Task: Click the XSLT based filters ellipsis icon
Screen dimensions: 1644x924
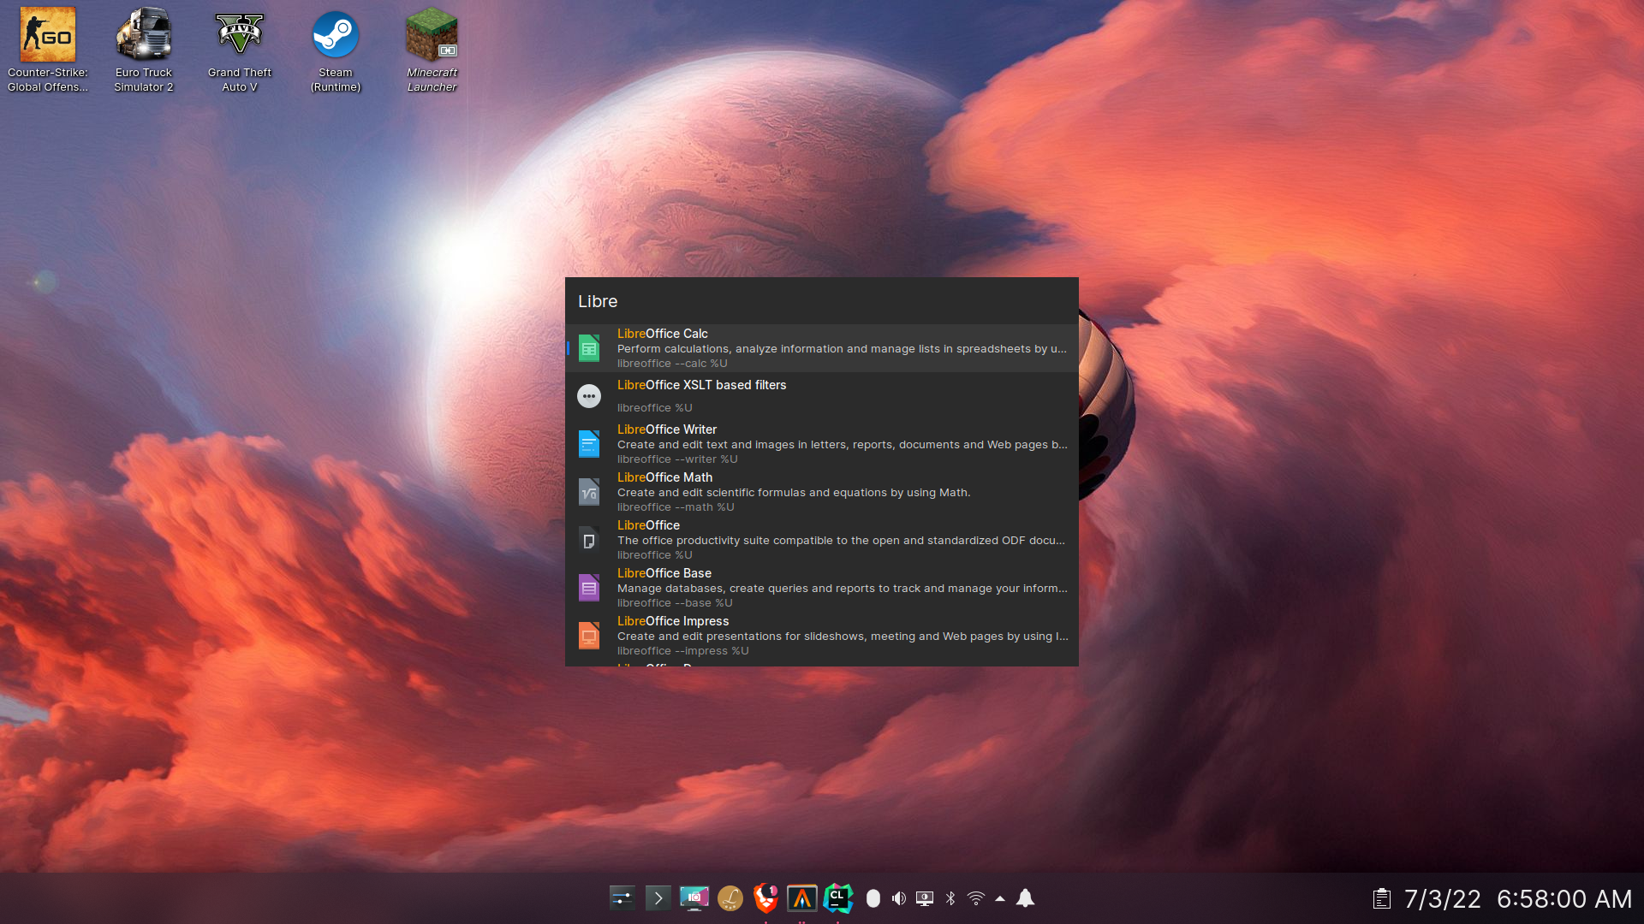Action: [x=589, y=396]
